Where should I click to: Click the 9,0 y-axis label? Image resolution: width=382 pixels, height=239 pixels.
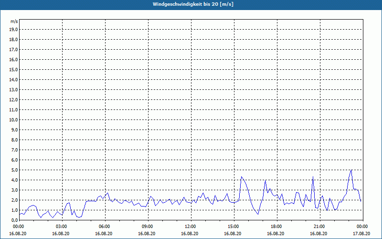pyautogui.click(x=14, y=130)
